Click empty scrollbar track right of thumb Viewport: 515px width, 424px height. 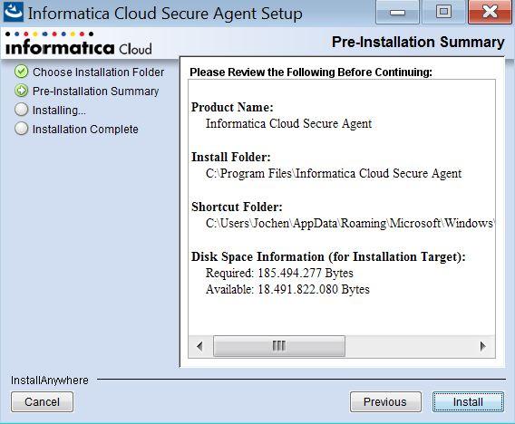click(408, 346)
